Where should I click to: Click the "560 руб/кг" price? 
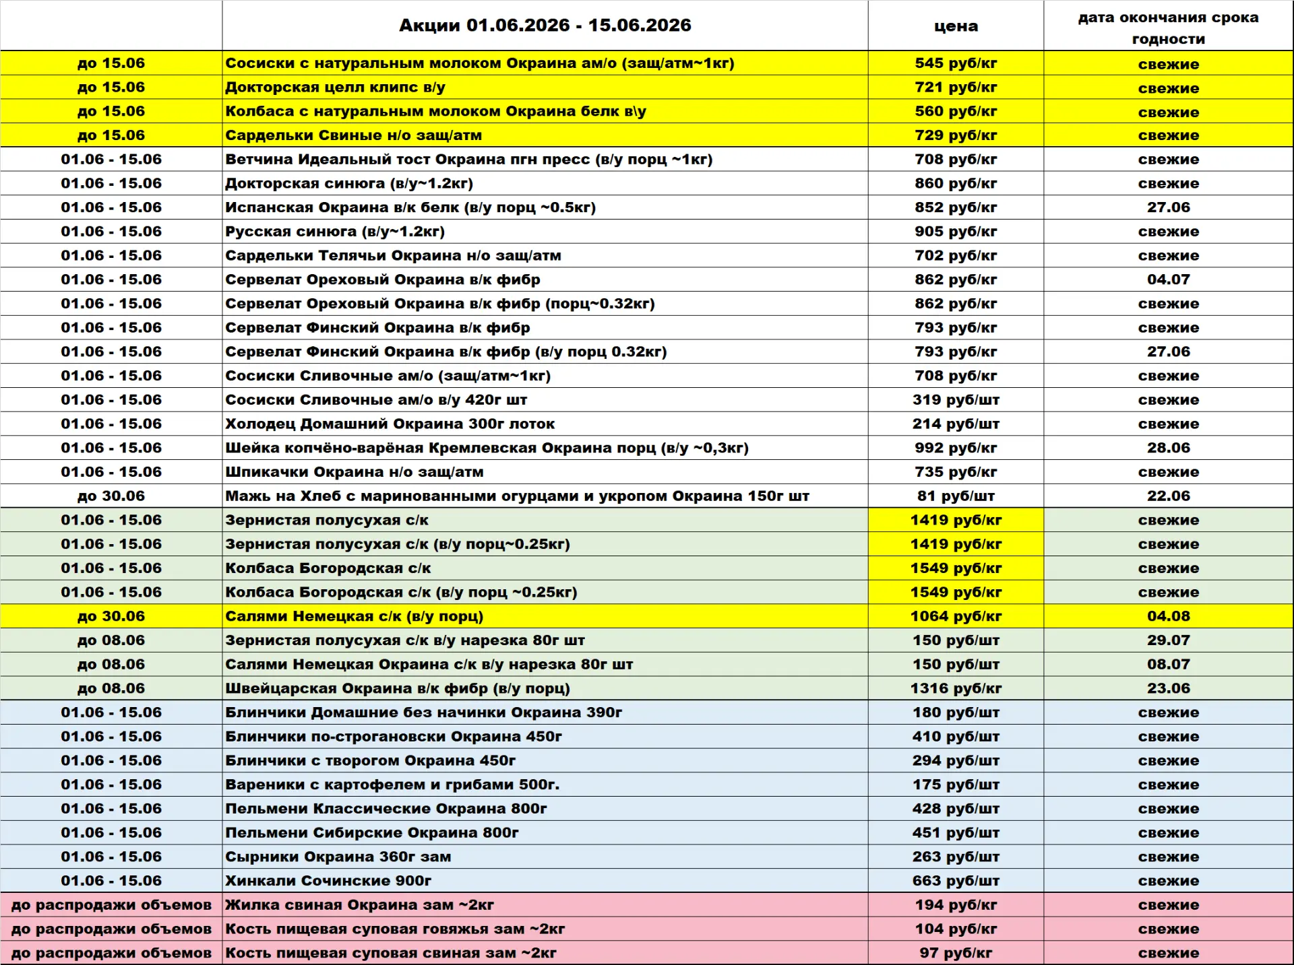pyautogui.click(x=956, y=111)
